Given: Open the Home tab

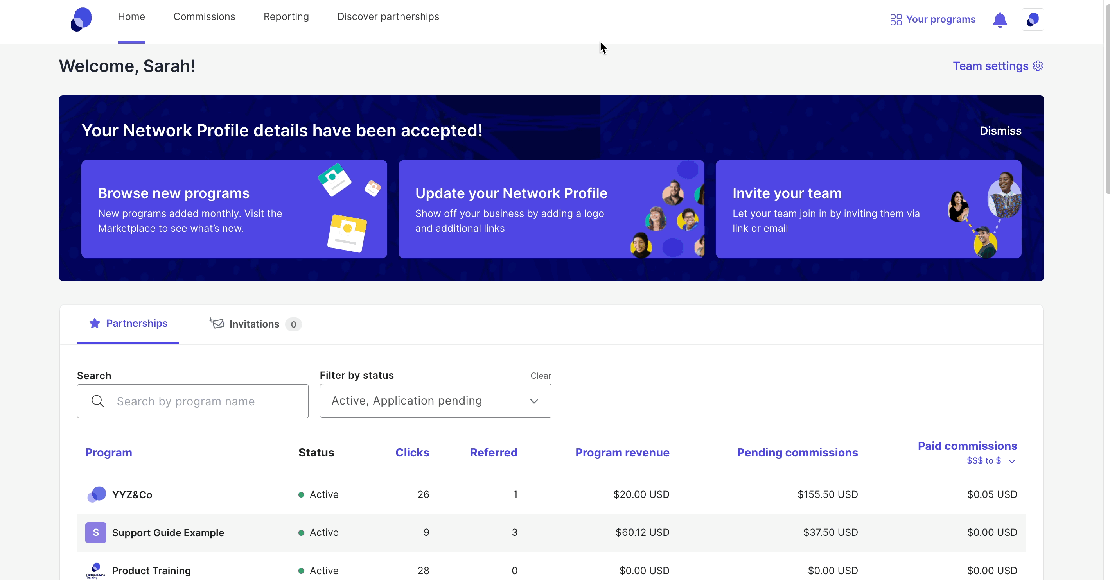Looking at the screenshot, I should (131, 17).
